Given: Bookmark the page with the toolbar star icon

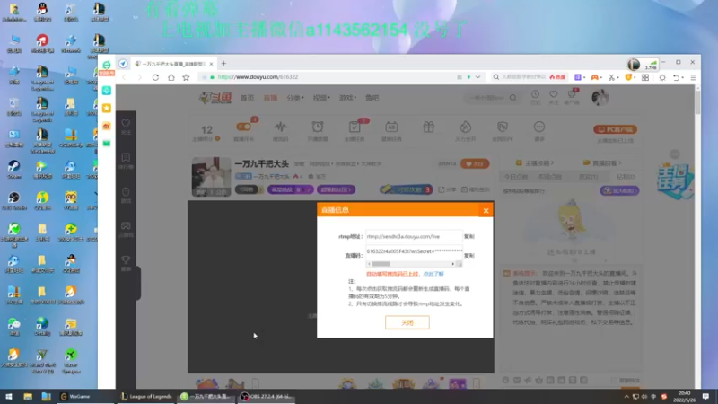Looking at the screenshot, I should (186, 77).
